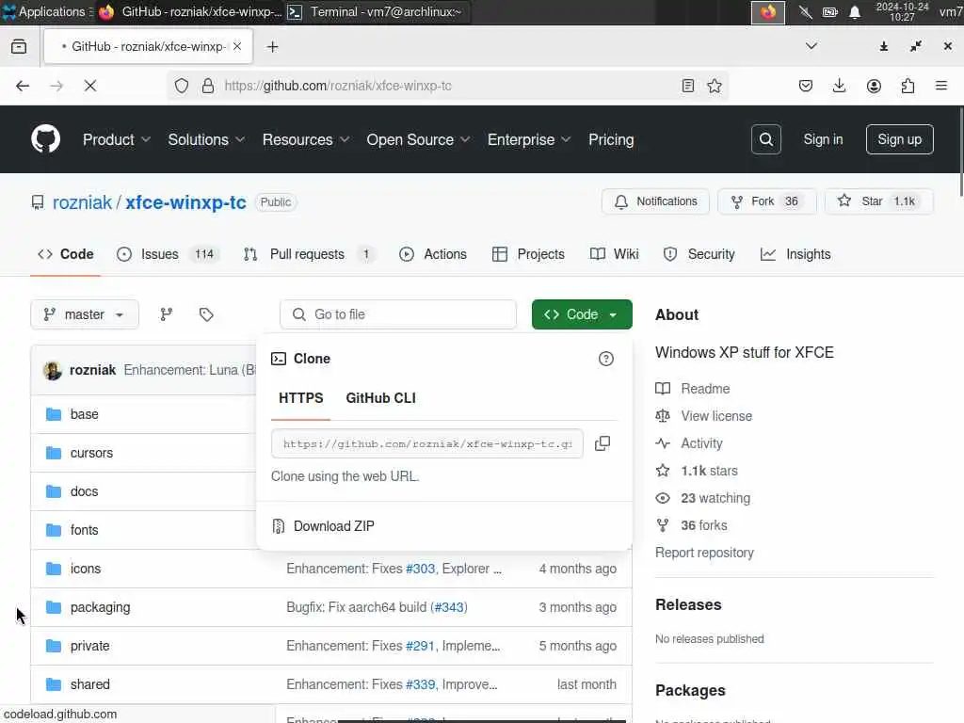
Task: Open the Security tab
Action: [x=699, y=254]
